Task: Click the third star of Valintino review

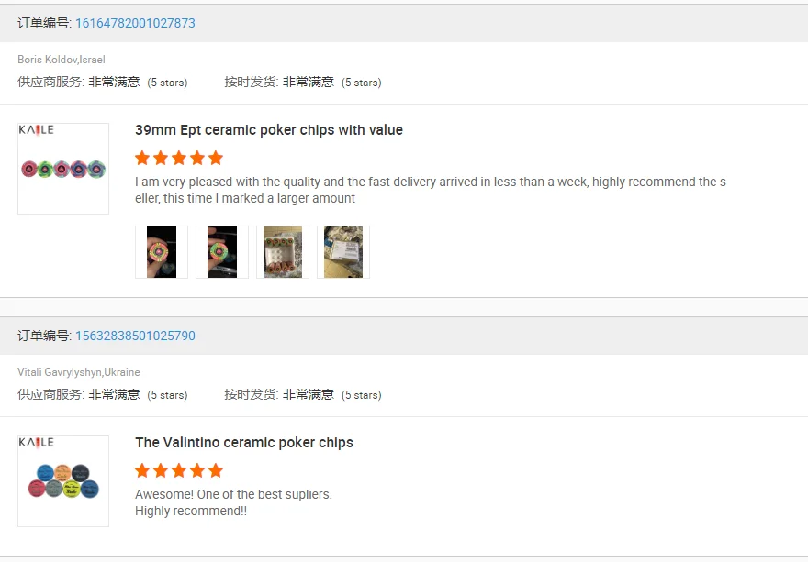Action: click(x=179, y=470)
